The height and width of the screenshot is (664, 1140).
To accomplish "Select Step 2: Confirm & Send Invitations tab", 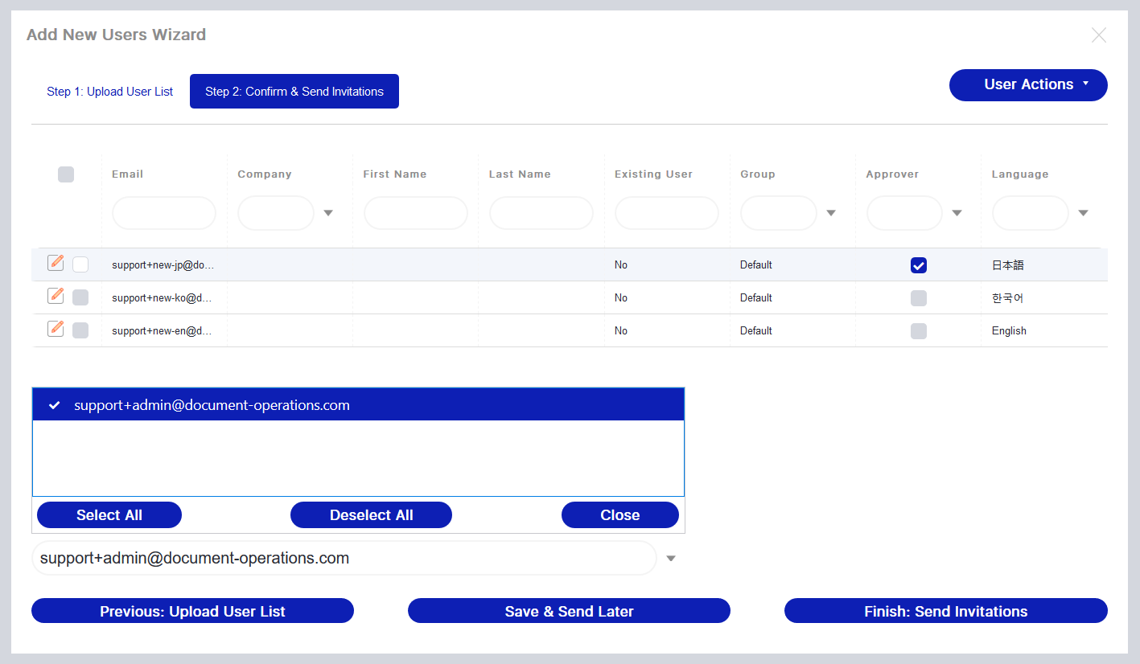I will click(x=294, y=92).
